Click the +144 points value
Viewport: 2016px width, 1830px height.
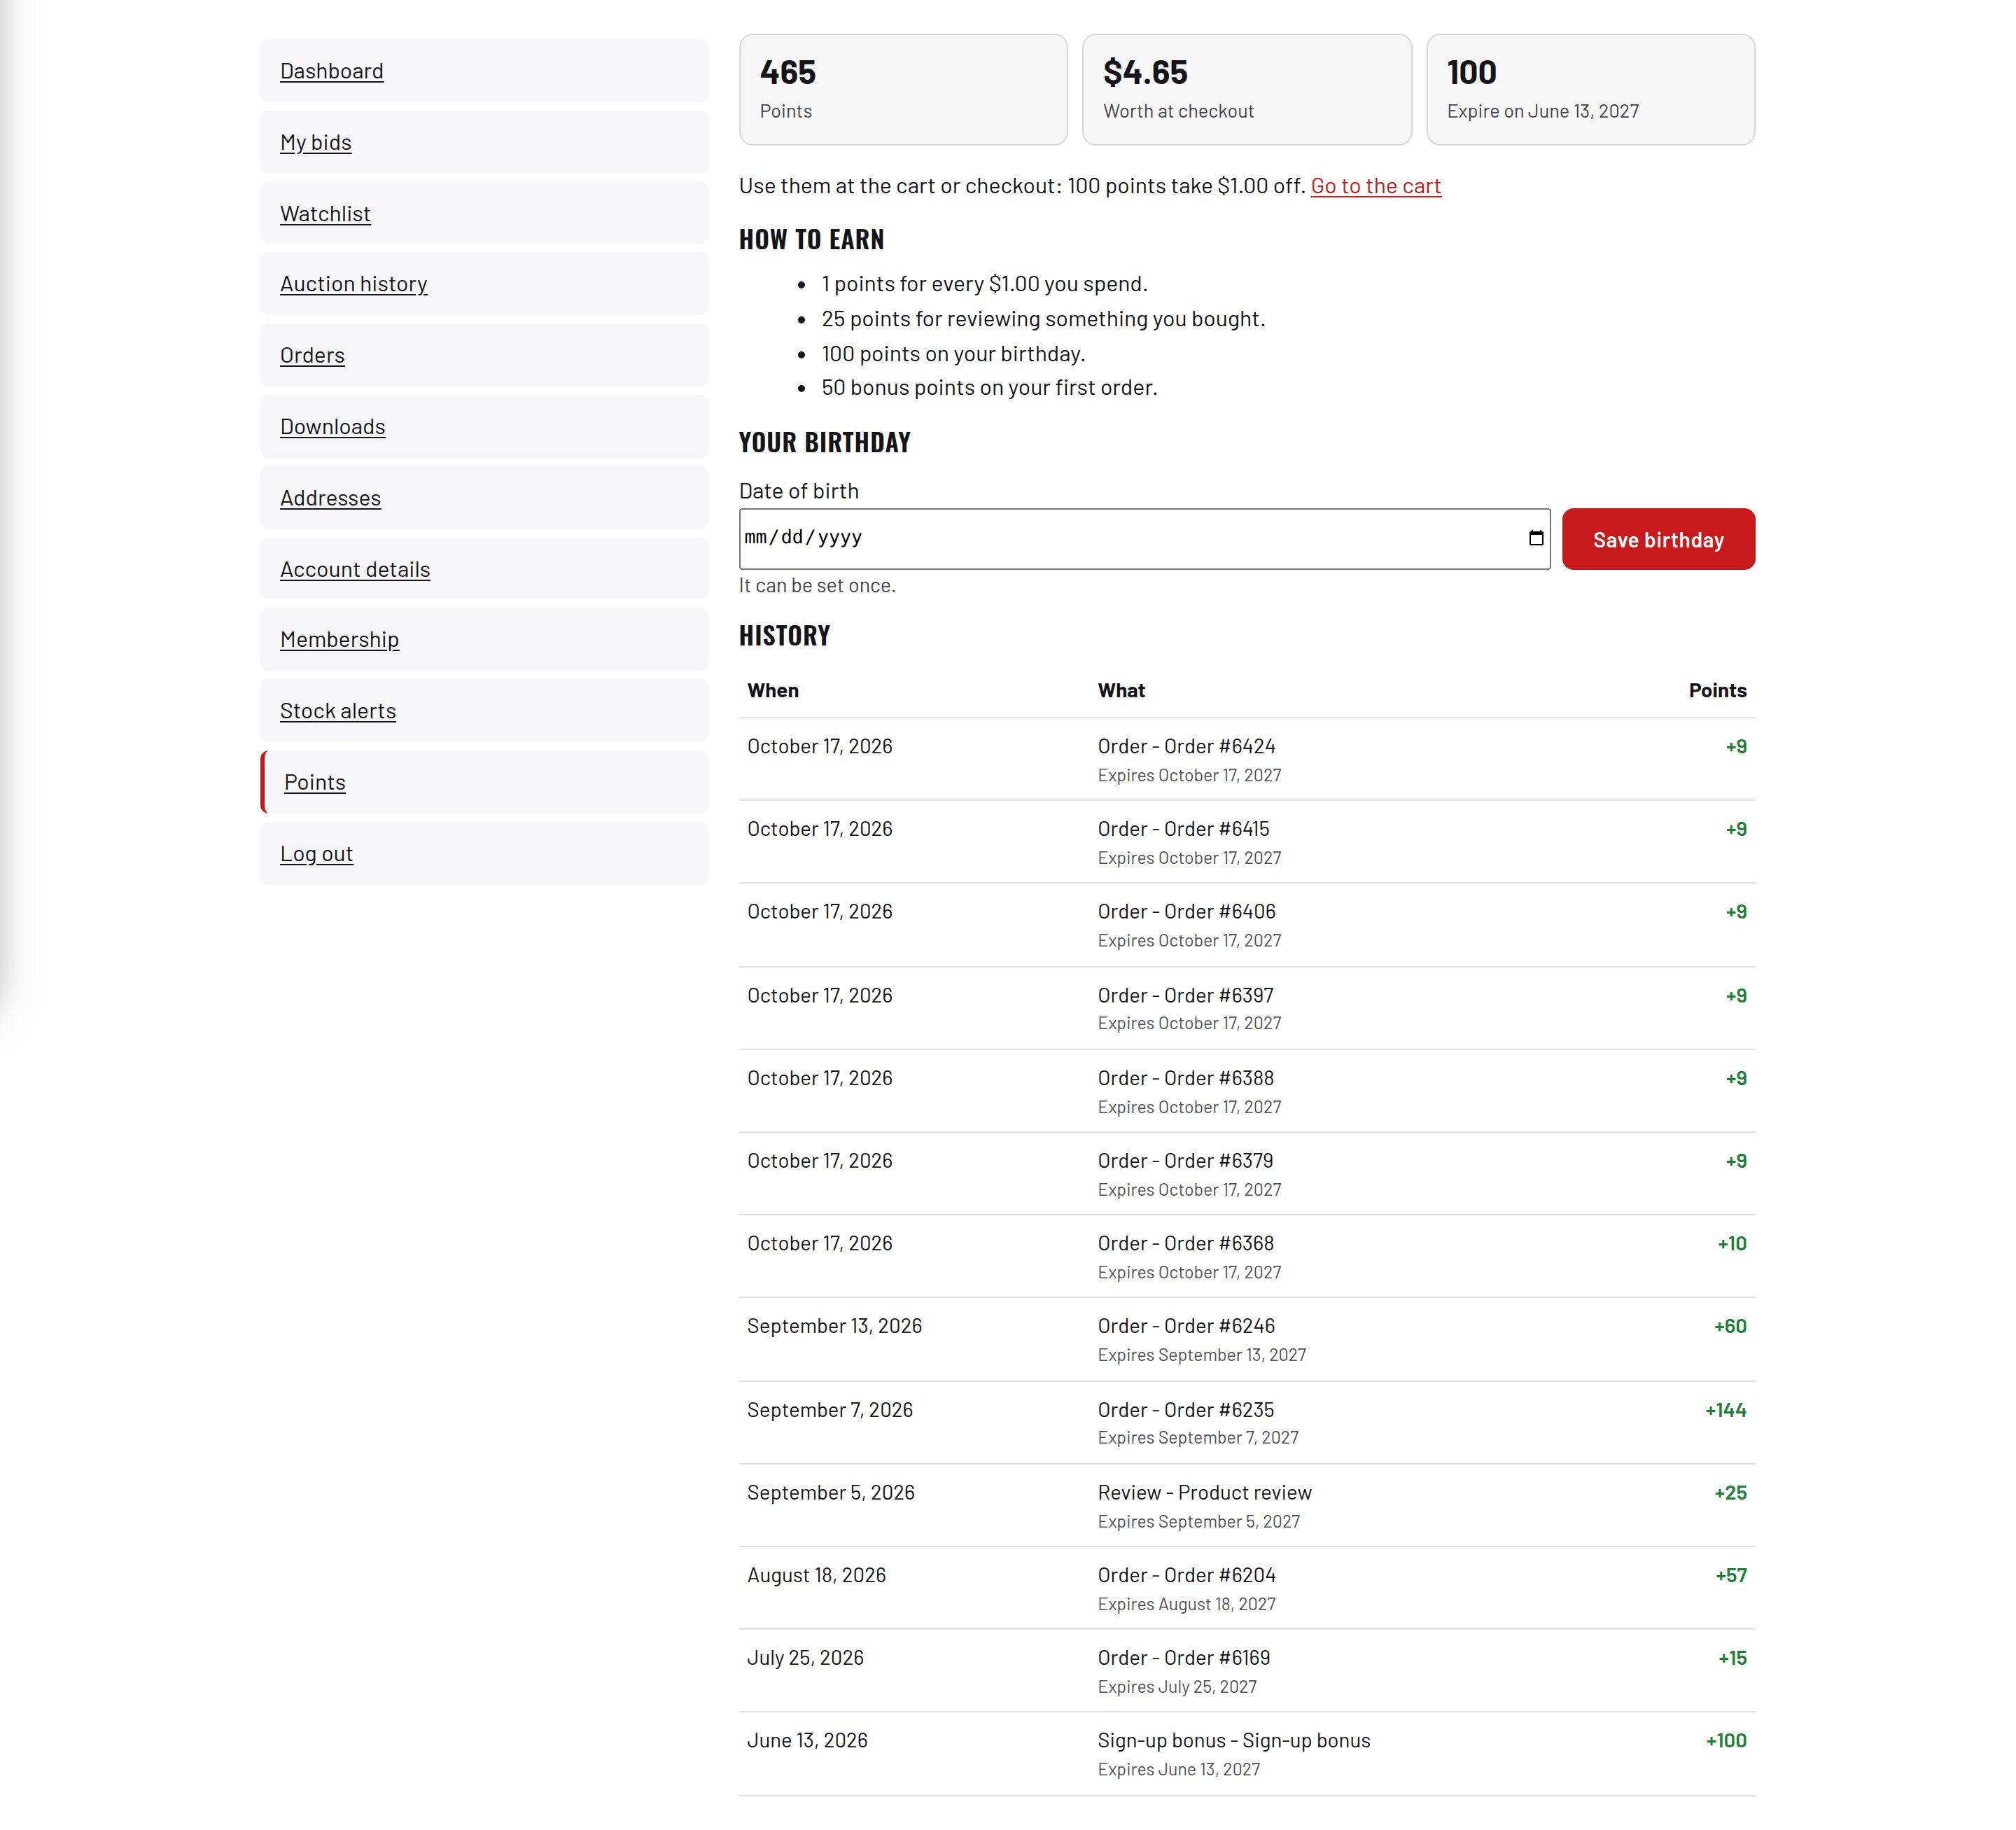tap(1725, 1410)
